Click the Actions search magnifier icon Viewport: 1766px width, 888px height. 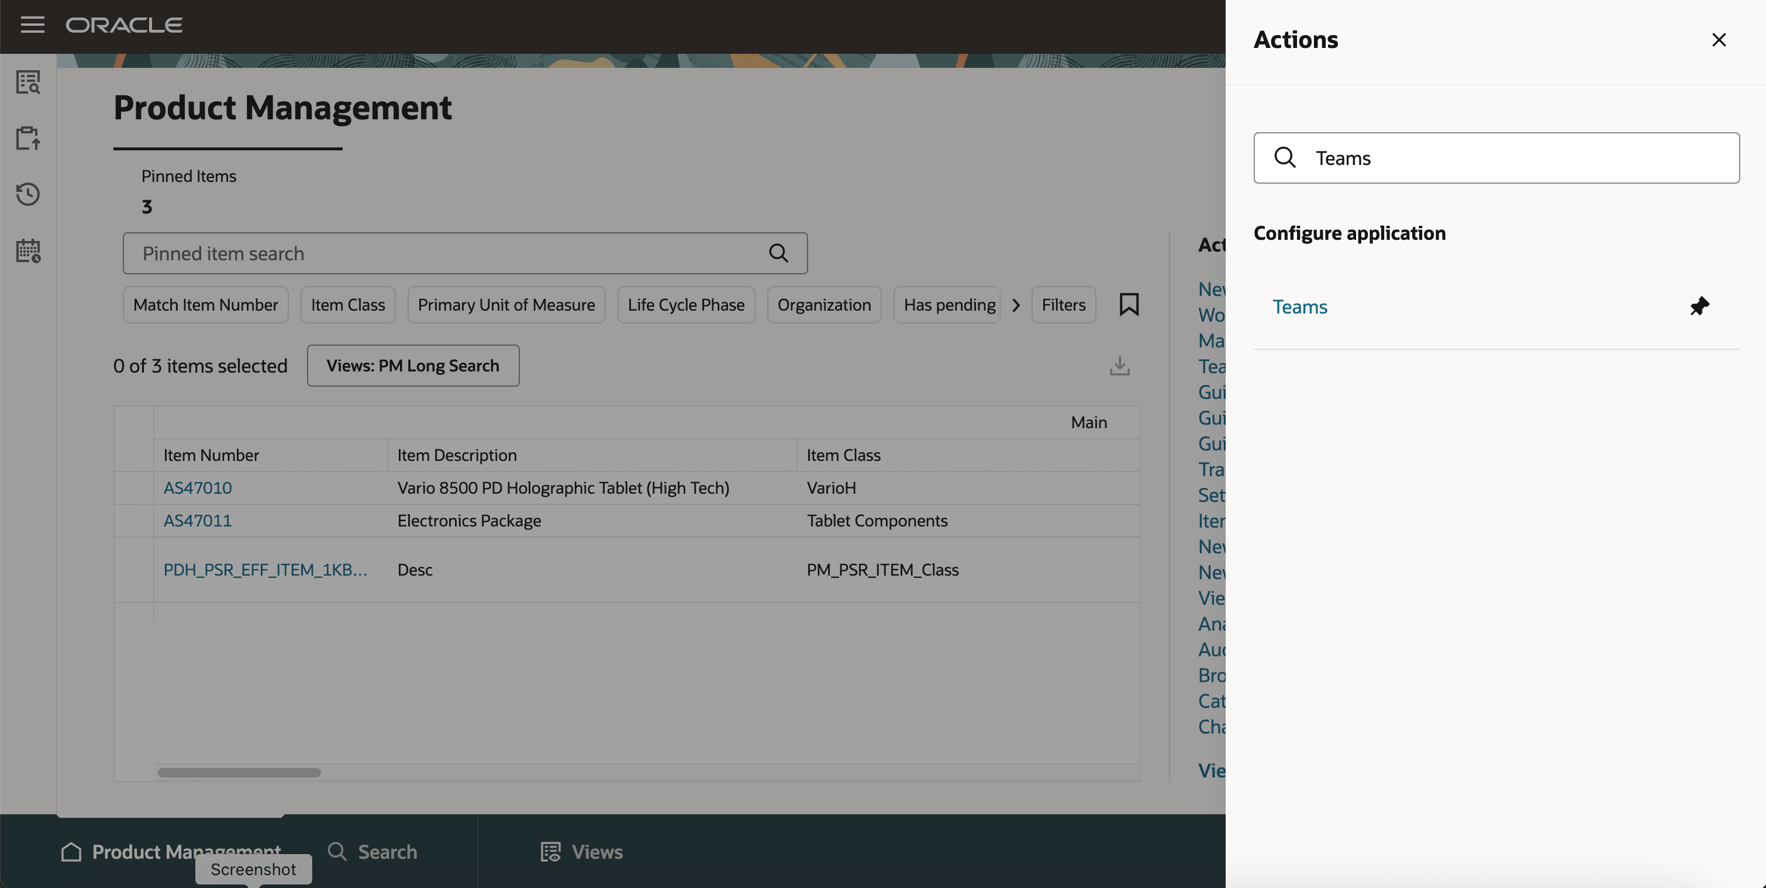(x=1285, y=158)
